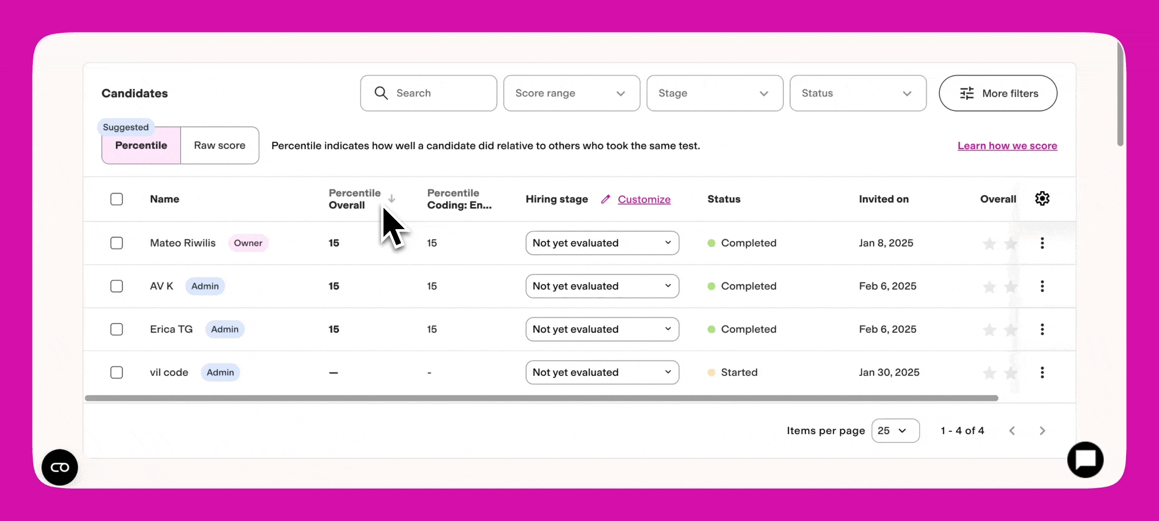Open three-dot menu for vil code row
This screenshot has height=521, width=1159.
point(1042,372)
